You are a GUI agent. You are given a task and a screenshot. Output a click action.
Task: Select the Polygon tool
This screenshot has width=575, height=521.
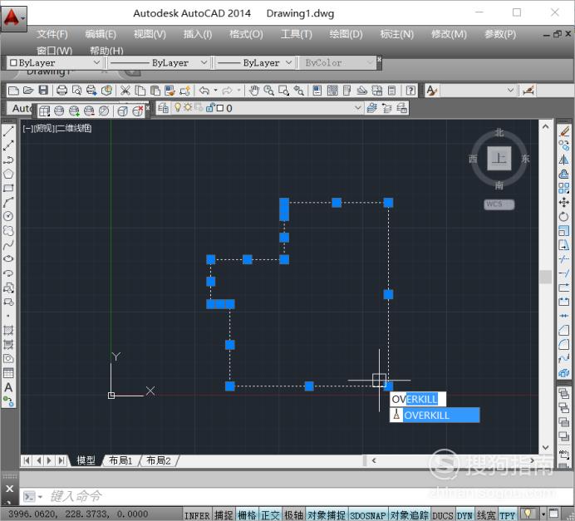(x=8, y=174)
